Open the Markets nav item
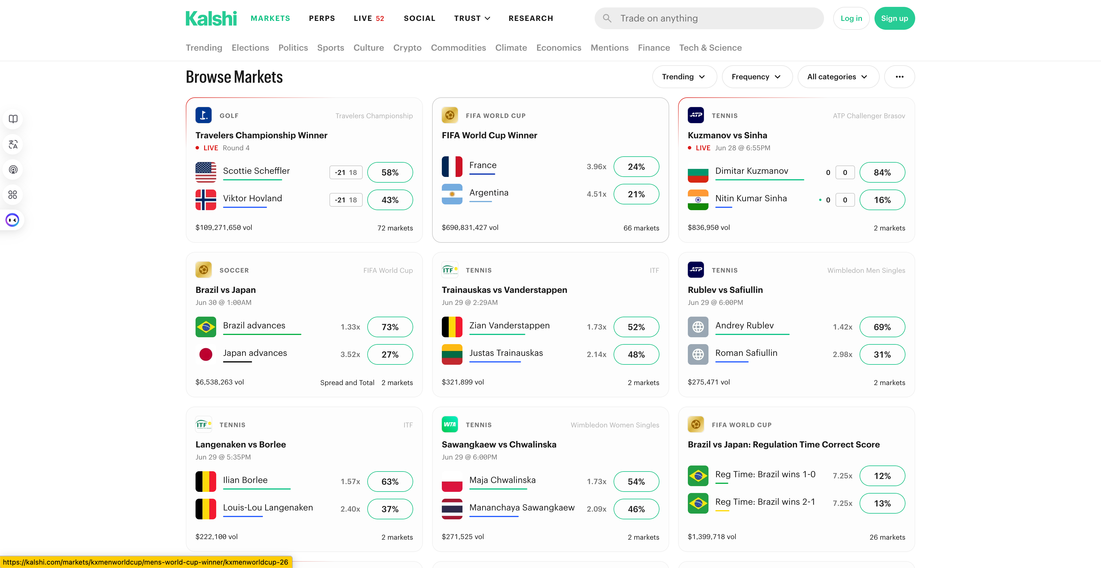Viewport: 1101px width, 568px height. click(x=270, y=18)
